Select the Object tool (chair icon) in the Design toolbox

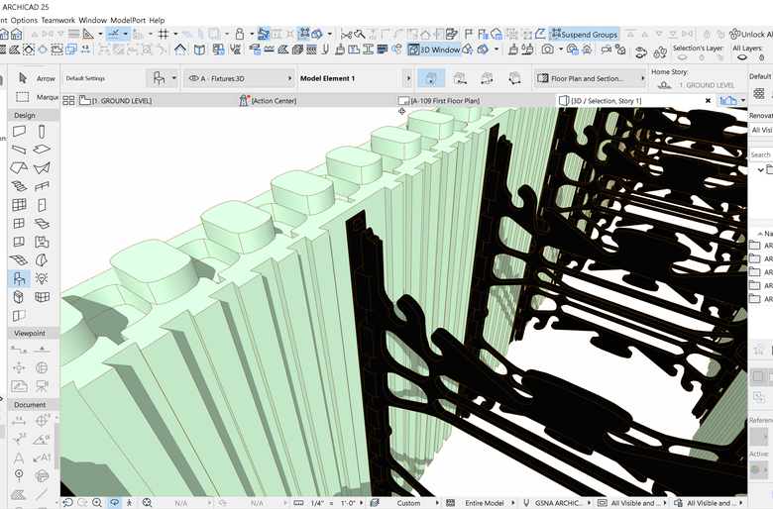(19, 278)
